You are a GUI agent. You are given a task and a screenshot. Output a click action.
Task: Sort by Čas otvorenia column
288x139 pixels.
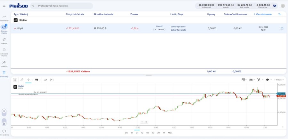point(262,14)
